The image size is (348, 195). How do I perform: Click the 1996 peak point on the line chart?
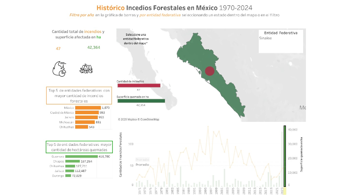click(x=208, y=126)
